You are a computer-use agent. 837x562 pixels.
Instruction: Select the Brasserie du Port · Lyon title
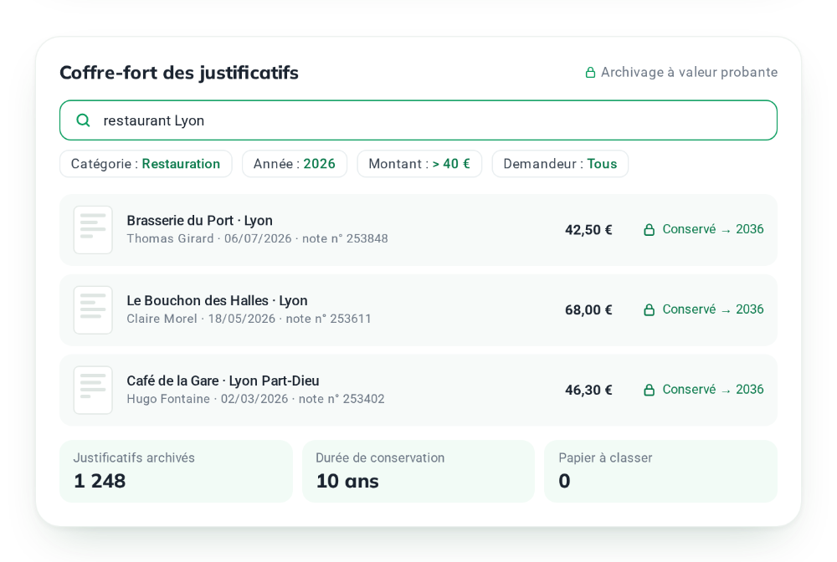[200, 221]
